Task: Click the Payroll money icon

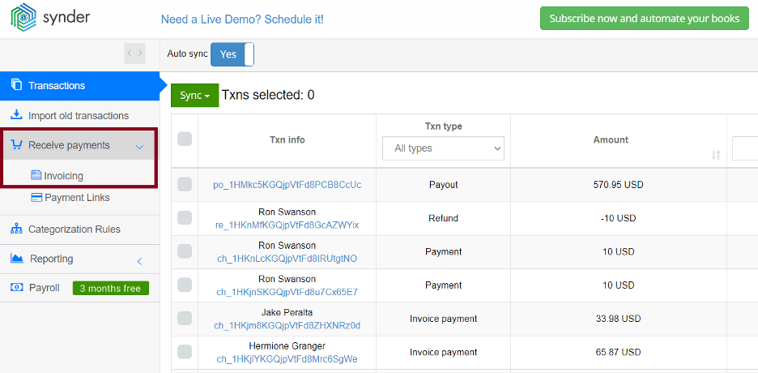Action: pyautogui.click(x=16, y=287)
